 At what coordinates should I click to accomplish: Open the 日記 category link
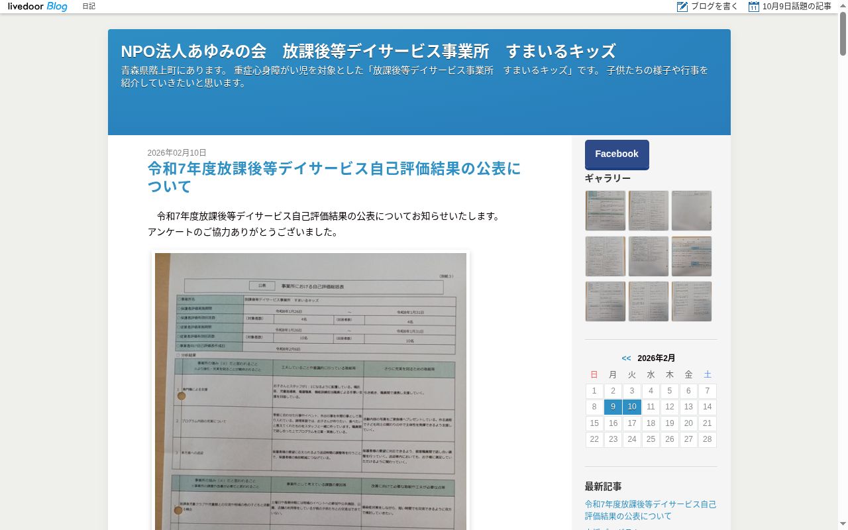[x=89, y=7]
